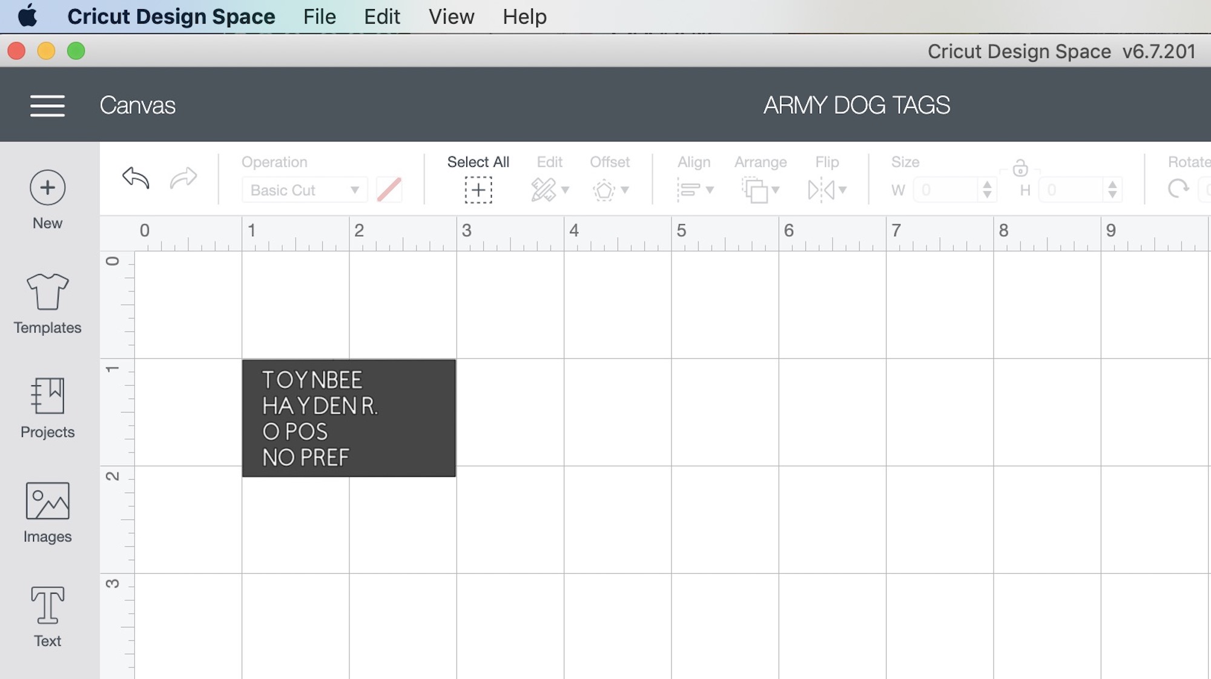Viewport: 1211px width, 679px height.
Task: Open the Apple menu
Action: tap(27, 16)
